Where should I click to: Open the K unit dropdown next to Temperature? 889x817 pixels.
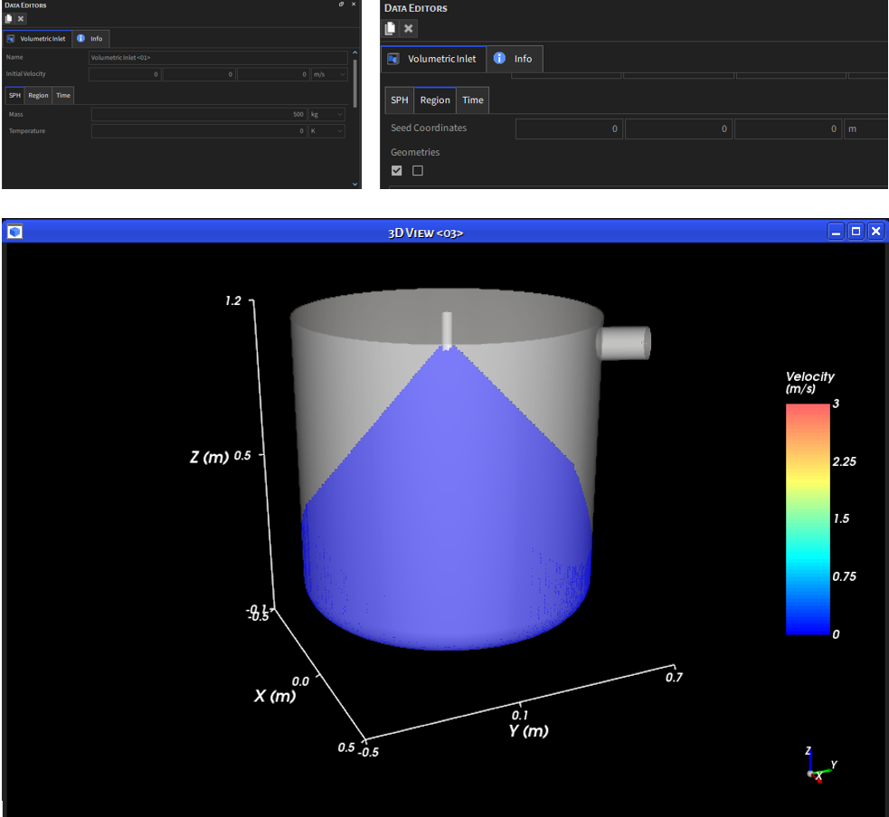coord(329,131)
